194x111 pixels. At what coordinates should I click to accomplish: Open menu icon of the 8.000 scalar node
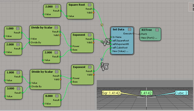(57, 96)
